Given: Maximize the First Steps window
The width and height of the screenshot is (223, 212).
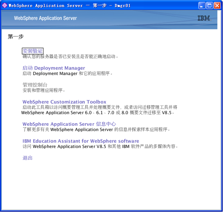Looking at the screenshot, I should tap(210, 6).
